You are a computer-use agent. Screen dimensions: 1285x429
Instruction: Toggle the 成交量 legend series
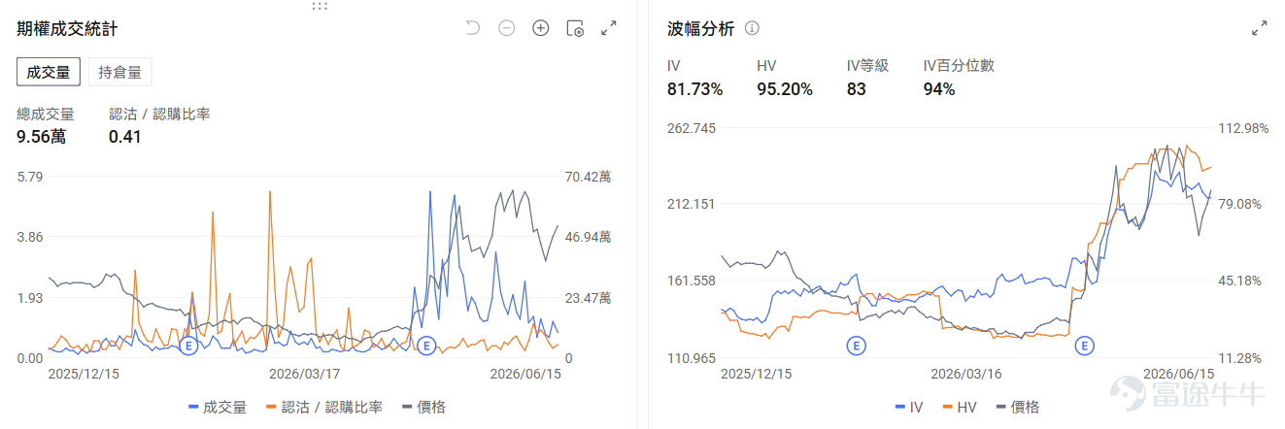click(x=218, y=407)
